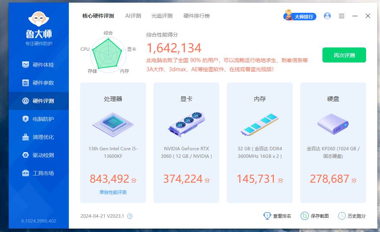
Task: Click the NVIDIA GeForce RTX 3060 text
Action: 186,153
